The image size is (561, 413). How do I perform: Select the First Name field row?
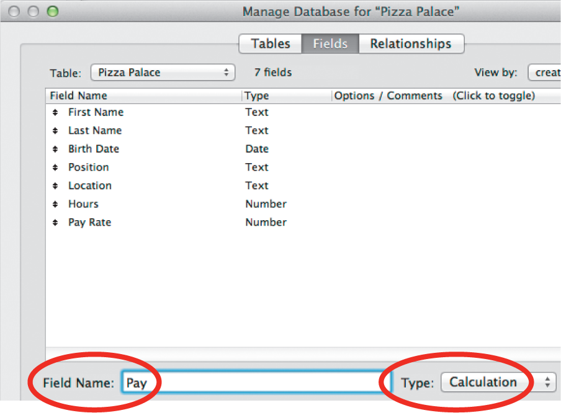coord(303,112)
